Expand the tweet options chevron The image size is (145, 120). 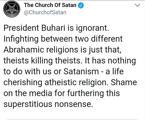point(137,5)
